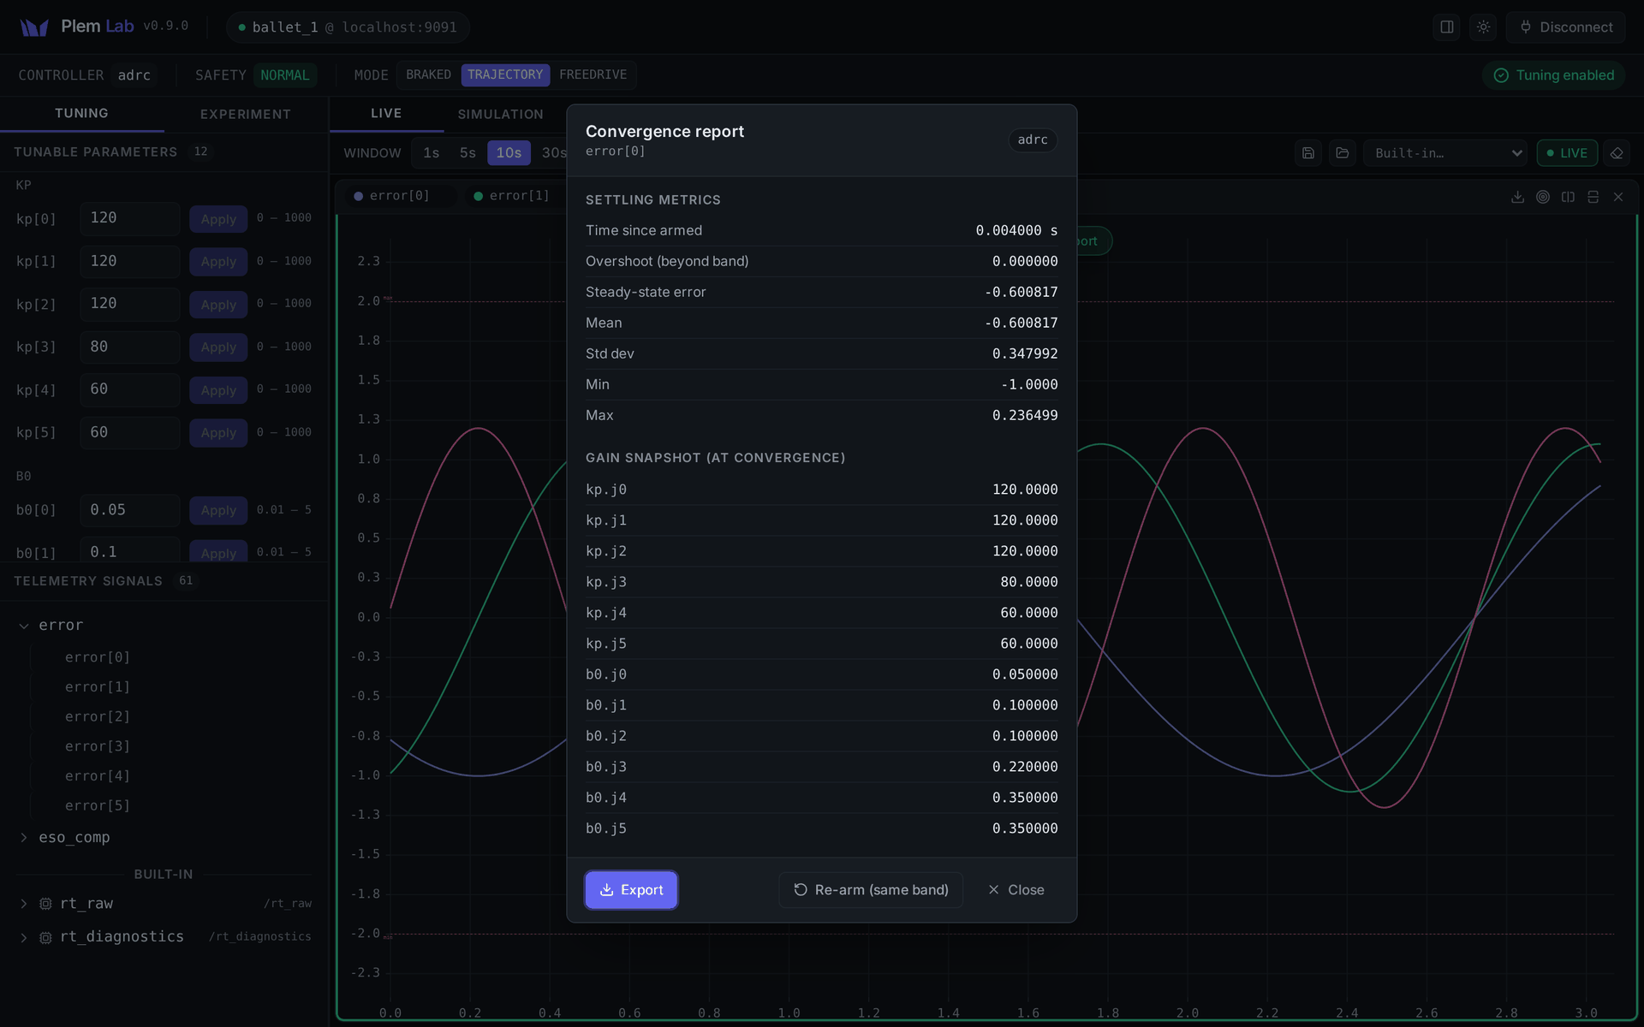Close the Convergence report dialog
Image resolution: width=1644 pixels, height=1027 pixels.
(1016, 890)
